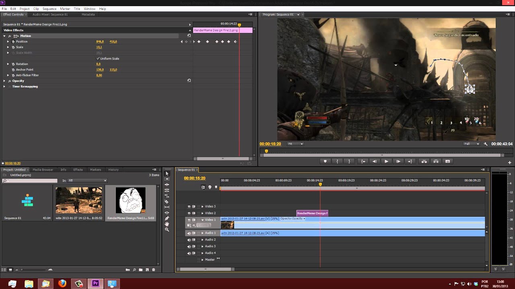Image resolution: width=515 pixels, height=289 pixels.
Task: Click Mark In in Program monitor
Action: [x=337, y=161]
